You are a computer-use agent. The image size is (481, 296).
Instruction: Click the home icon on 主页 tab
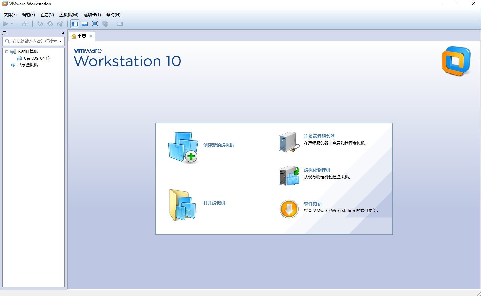pyautogui.click(x=74, y=36)
